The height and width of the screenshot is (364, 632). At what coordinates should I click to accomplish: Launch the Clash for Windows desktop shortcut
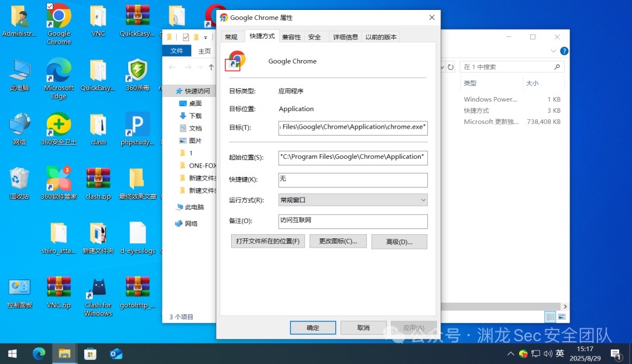(98, 297)
